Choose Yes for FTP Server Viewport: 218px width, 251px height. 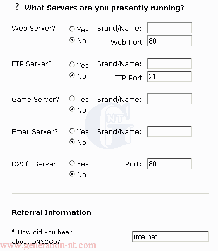pyautogui.click(x=72, y=65)
